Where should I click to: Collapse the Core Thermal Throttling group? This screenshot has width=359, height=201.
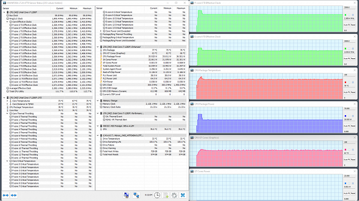pyautogui.click(x=7, y=113)
